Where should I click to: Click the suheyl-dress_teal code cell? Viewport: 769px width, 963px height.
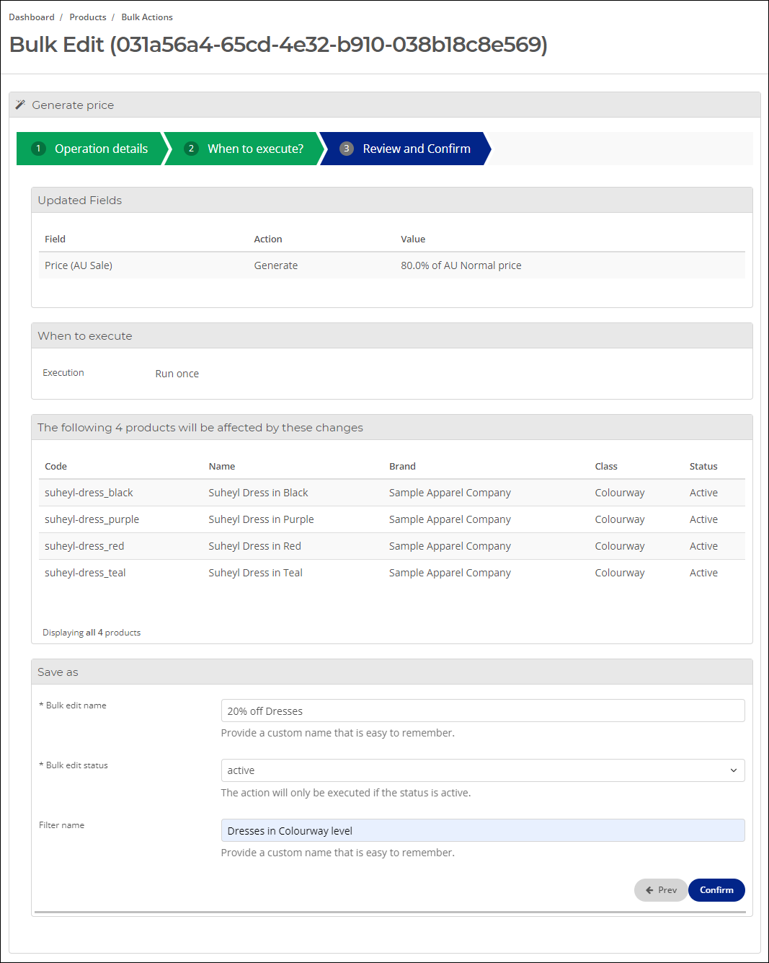[x=85, y=573]
